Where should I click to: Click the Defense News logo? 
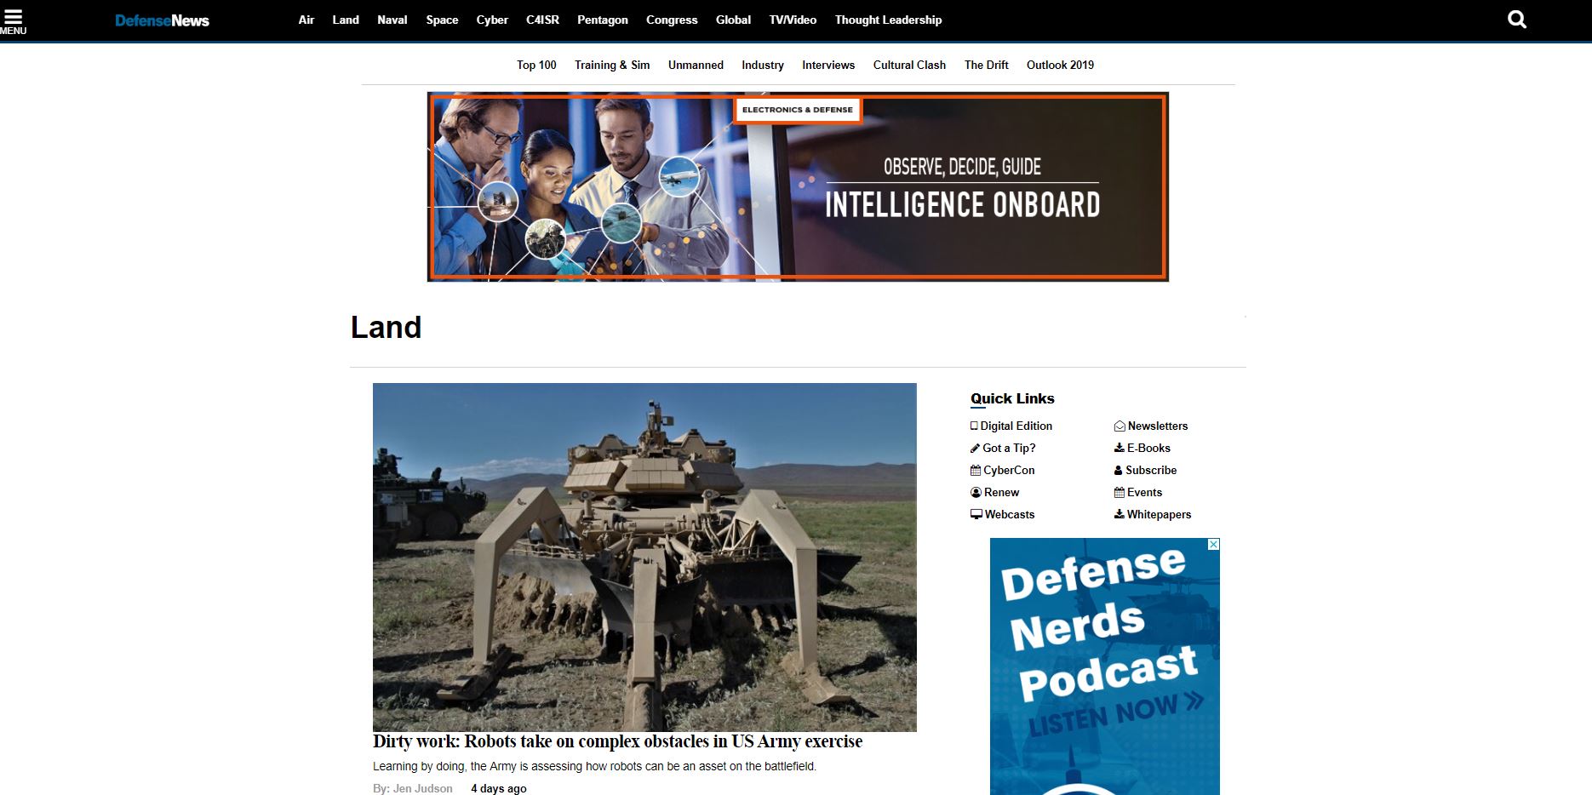tap(162, 20)
